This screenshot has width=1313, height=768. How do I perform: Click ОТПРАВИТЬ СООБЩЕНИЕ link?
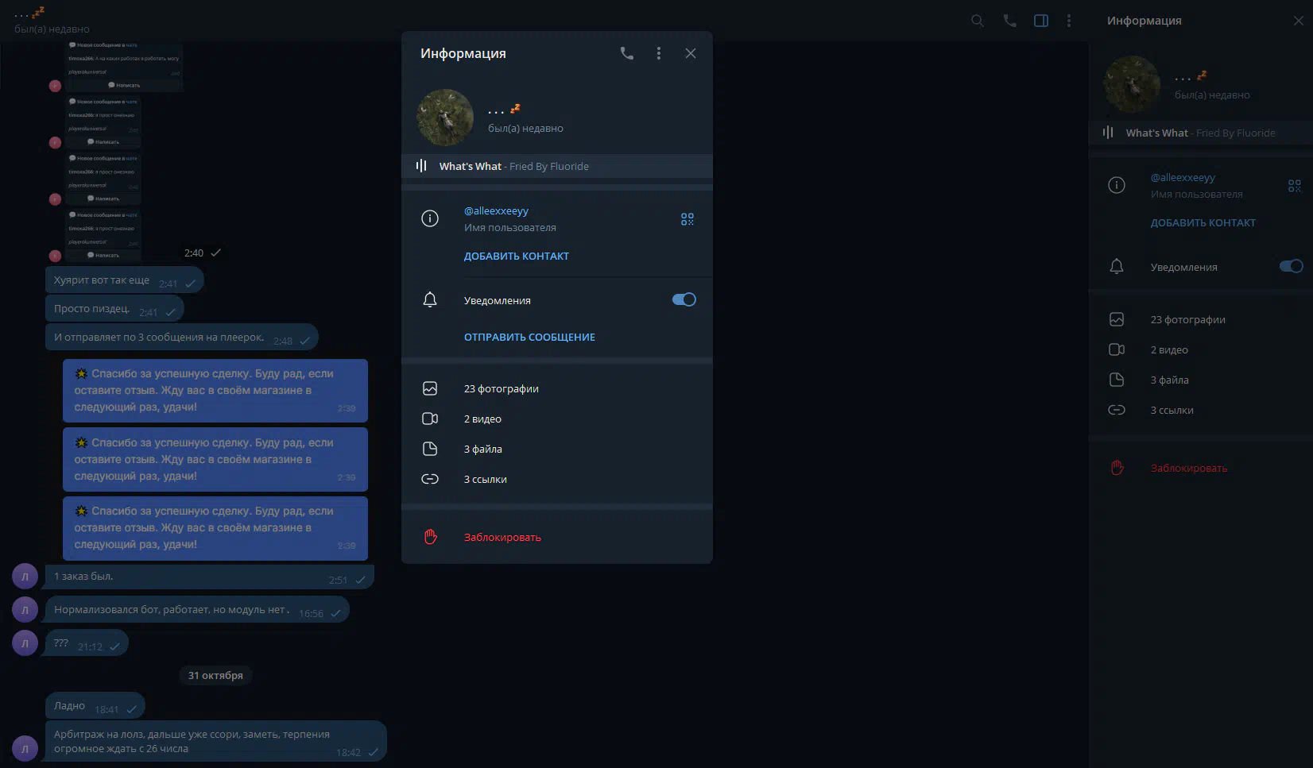point(529,338)
